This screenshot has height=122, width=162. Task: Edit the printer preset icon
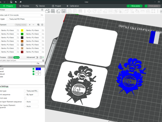point(42,15)
